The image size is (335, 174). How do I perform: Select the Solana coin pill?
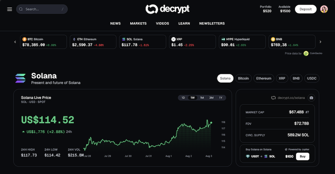pyautogui.click(x=225, y=78)
